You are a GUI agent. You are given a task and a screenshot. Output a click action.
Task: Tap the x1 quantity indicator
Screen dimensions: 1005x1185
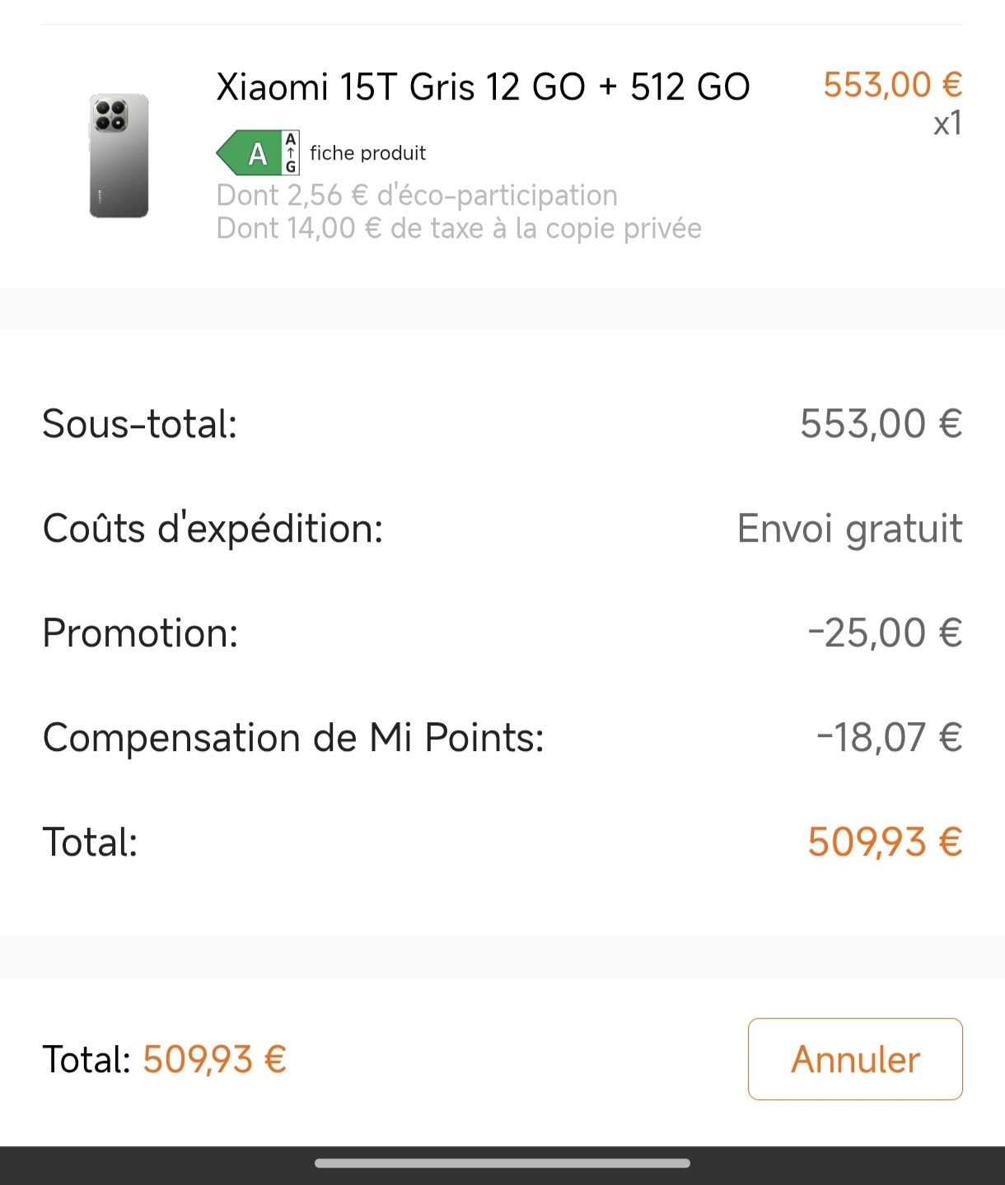coord(947,124)
